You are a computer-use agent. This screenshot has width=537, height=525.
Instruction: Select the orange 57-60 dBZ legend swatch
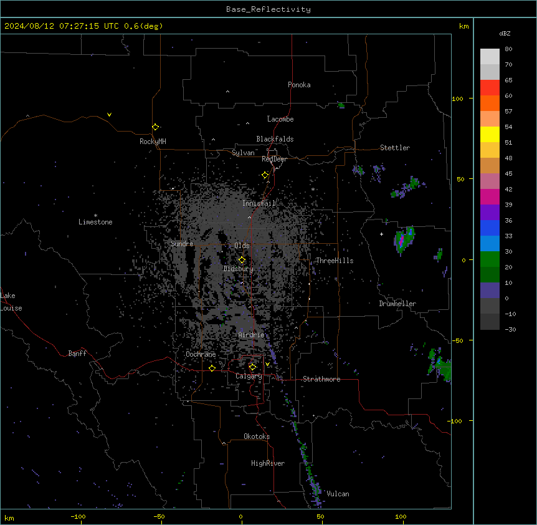490,103
